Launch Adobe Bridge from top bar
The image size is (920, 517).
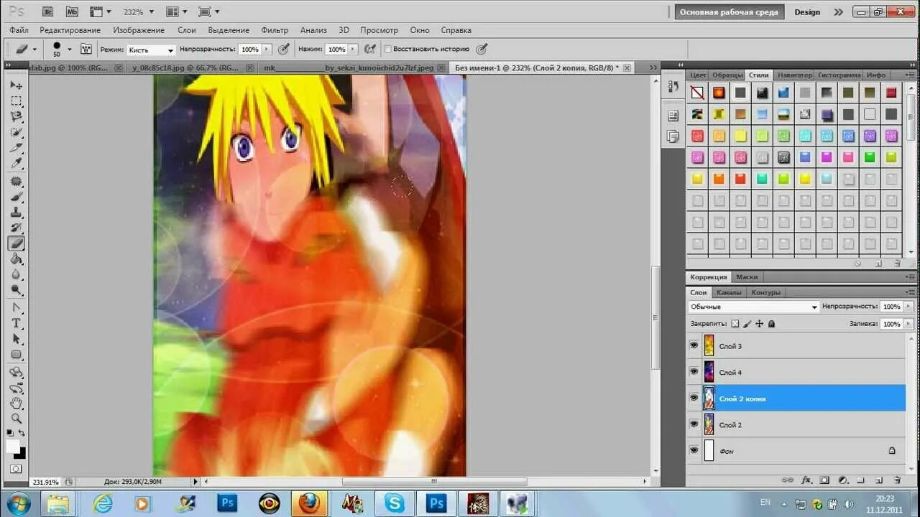[x=47, y=11]
